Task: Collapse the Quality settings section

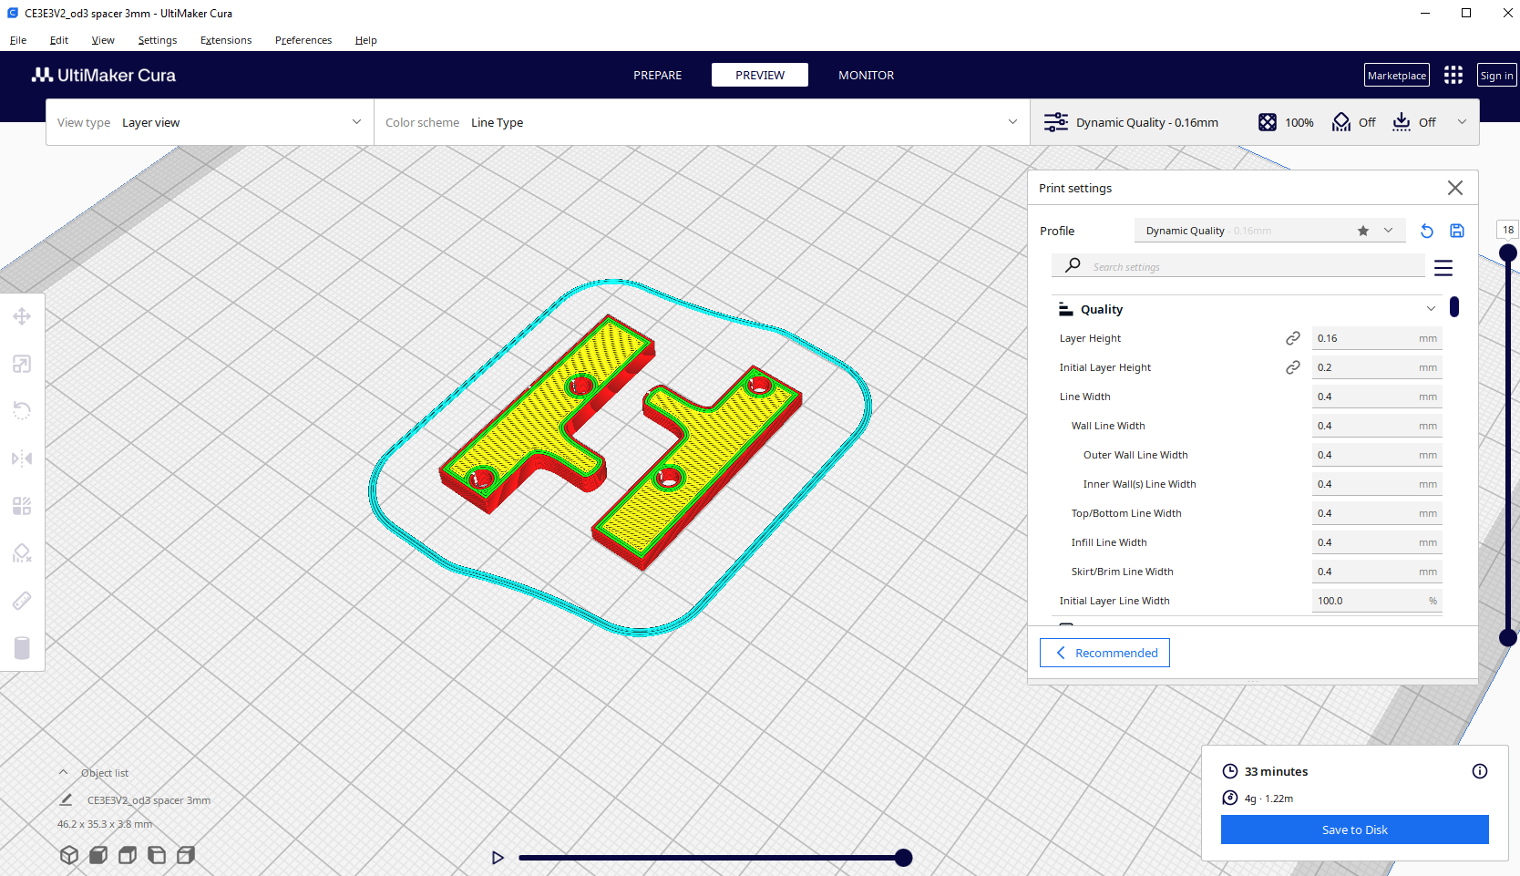Action: tap(1431, 309)
